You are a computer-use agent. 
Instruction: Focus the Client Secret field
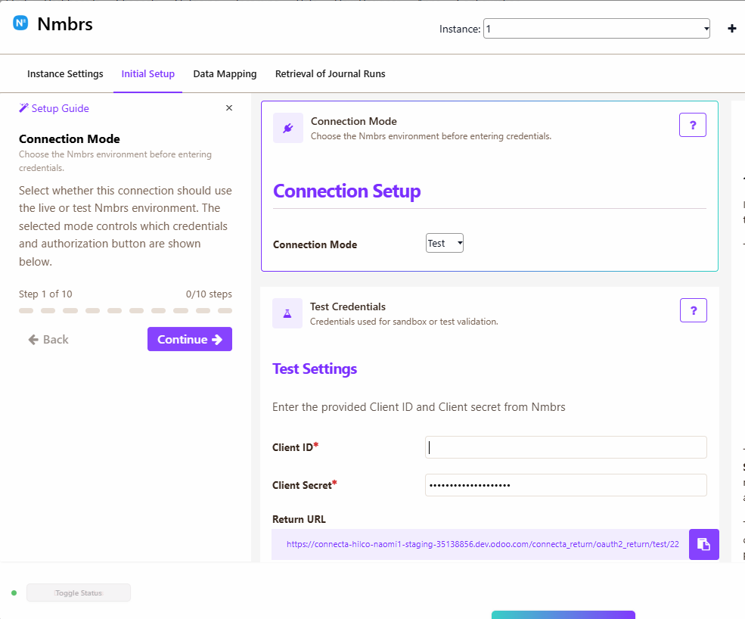coord(566,485)
